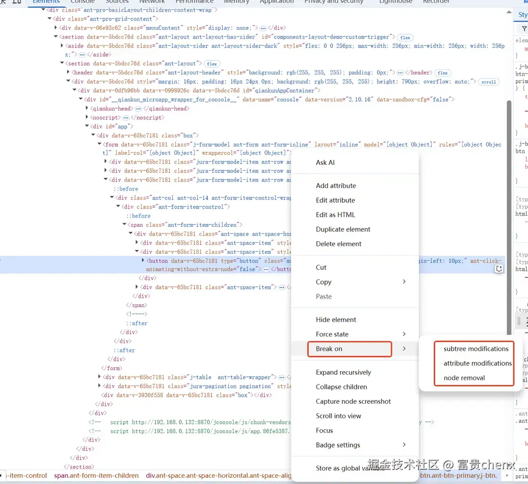Open the Force state submenu
The height and width of the screenshot is (484, 528).
point(354,334)
